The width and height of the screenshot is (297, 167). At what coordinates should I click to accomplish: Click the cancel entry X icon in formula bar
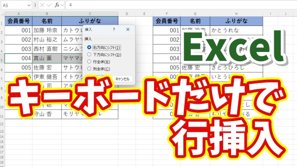pyautogui.click(x=42, y=5)
